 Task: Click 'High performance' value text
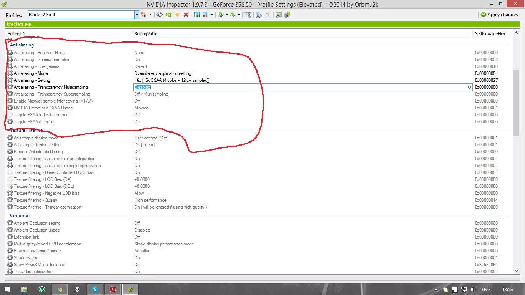click(150, 200)
